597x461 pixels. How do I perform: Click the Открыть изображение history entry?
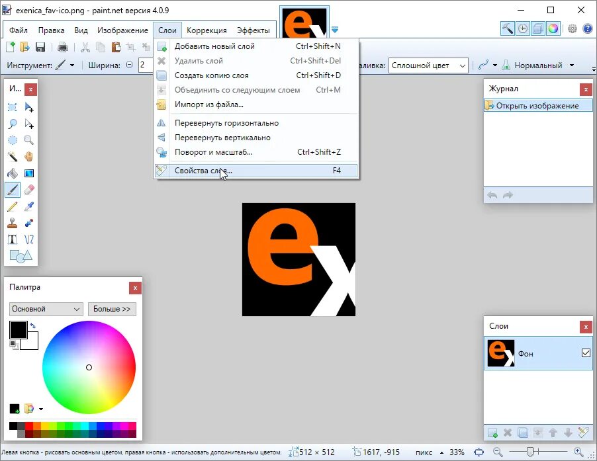click(x=538, y=105)
